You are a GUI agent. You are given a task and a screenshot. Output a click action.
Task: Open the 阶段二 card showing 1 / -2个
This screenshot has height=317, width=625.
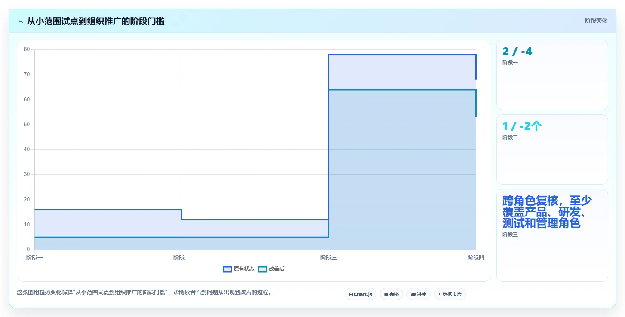pos(552,149)
